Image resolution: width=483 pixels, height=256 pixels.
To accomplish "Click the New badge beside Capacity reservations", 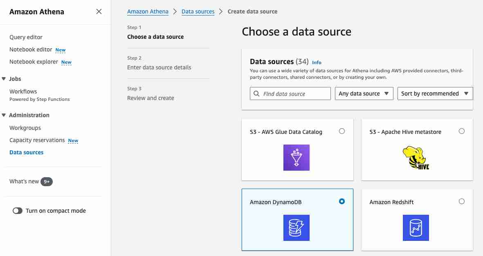I will pos(73,140).
